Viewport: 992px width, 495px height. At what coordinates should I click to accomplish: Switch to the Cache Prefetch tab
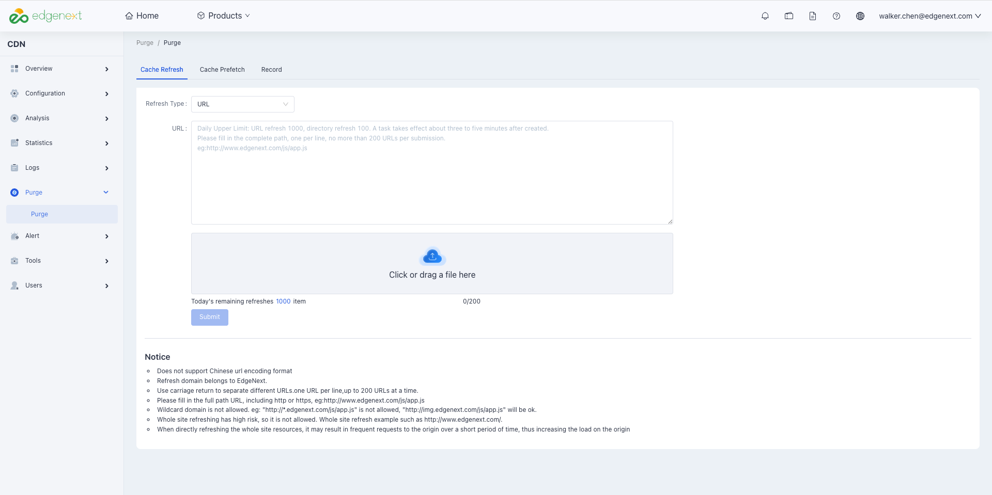[222, 70]
